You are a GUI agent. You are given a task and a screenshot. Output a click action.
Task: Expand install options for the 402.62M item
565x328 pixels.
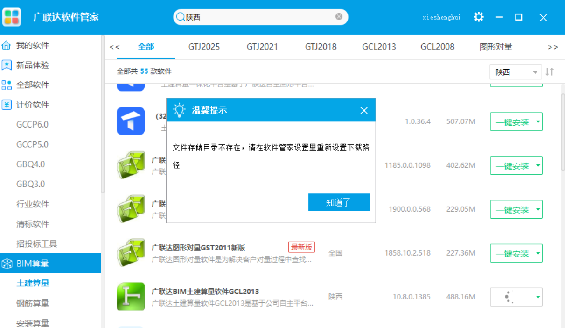tap(538, 166)
